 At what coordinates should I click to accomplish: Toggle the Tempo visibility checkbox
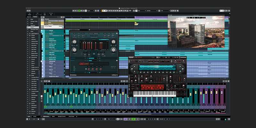28,28
